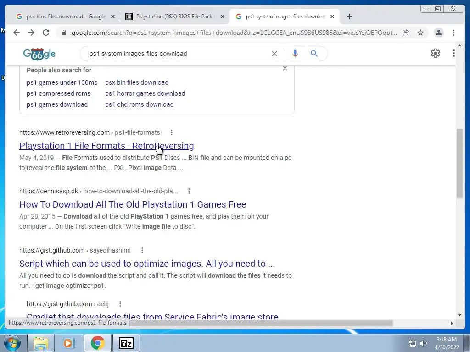Screen dimensions: 470x352
Task: Search 'ps1 compressed roms'
Action: tap(58, 93)
